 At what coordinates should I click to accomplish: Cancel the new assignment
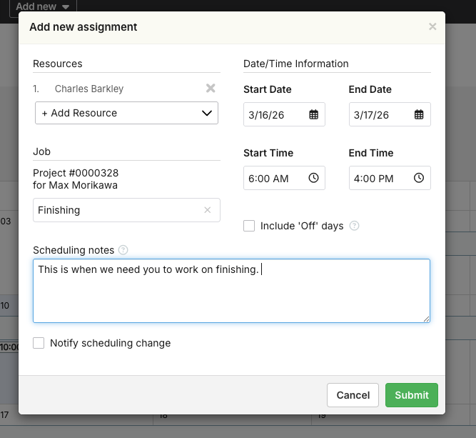tap(353, 395)
